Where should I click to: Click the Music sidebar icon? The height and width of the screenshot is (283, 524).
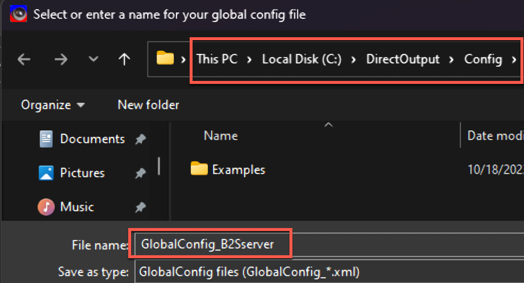[x=46, y=207]
